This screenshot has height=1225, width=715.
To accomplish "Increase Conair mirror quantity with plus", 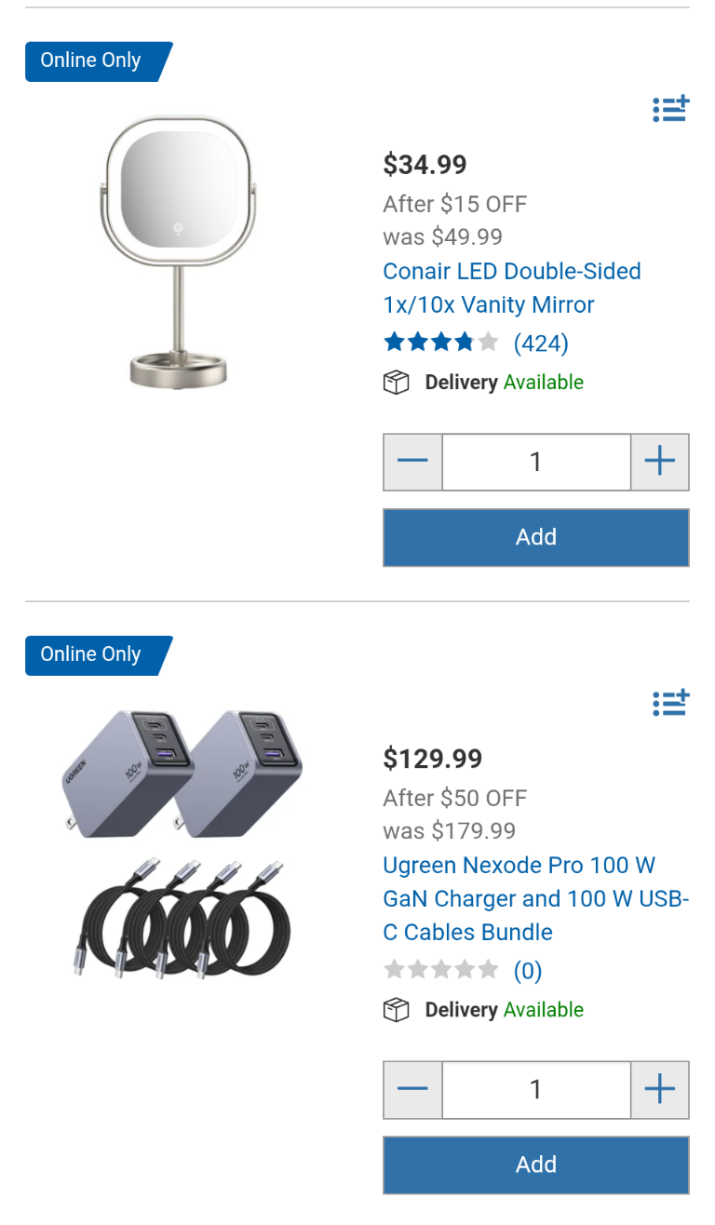I will pyautogui.click(x=659, y=462).
